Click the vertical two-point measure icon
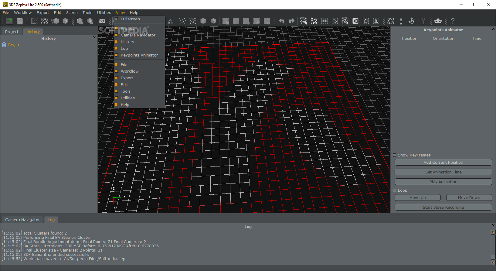The width and height of the screenshot is (496, 271). 401,21
